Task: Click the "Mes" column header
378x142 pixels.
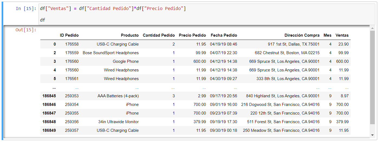Action: [327, 35]
